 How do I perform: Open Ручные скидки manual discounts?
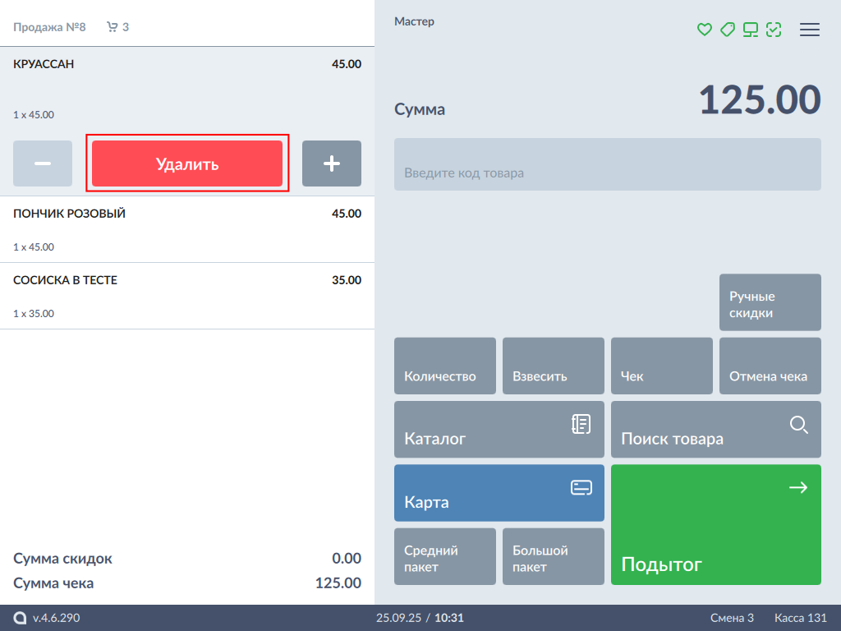[x=770, y=302]
